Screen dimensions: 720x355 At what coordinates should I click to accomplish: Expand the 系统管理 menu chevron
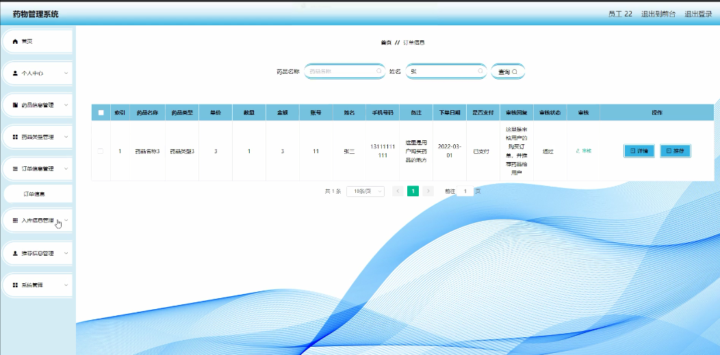coord(66,285)
